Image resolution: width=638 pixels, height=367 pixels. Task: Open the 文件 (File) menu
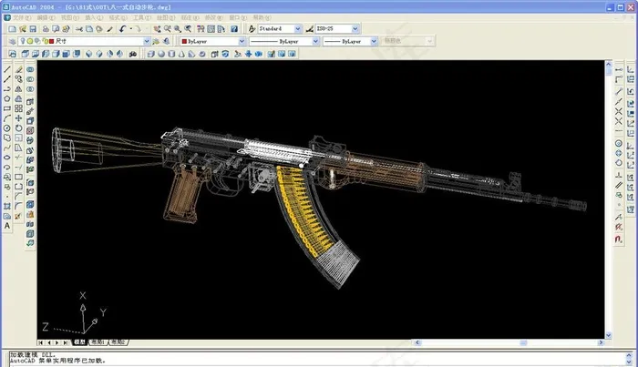17,17
